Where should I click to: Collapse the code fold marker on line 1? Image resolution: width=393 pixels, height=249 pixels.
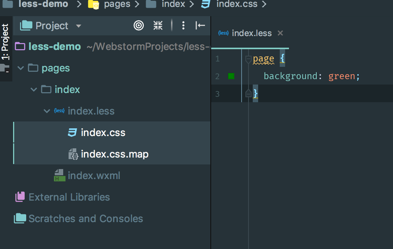point(248,58)
